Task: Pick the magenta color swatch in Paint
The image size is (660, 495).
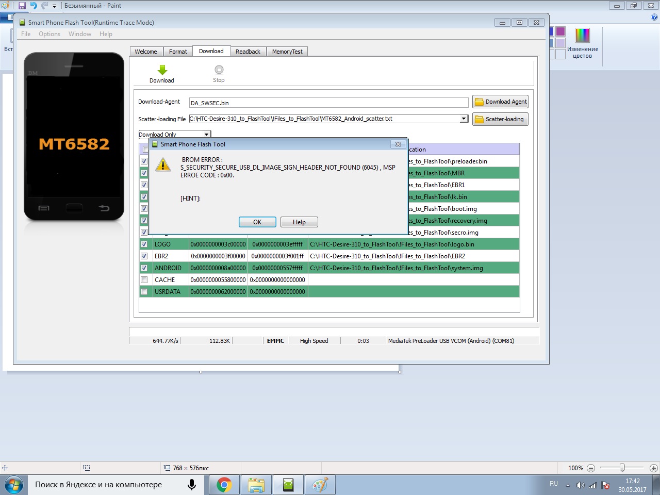Action: pos(560,31)
